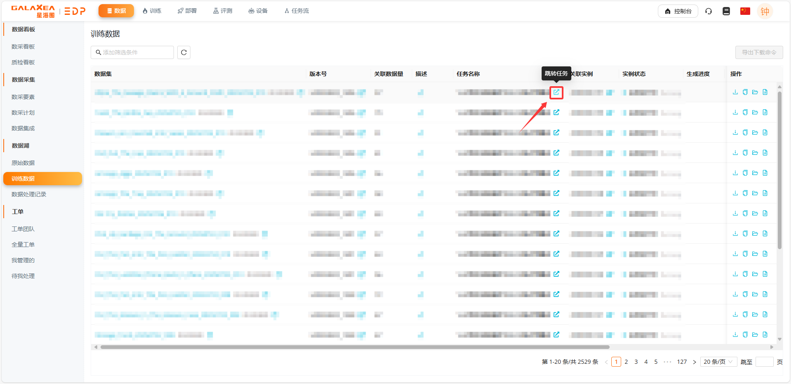Open the documentation book icon in header
Image resolution: width=791 pixels, height=384 pixels.
point(726,11)
